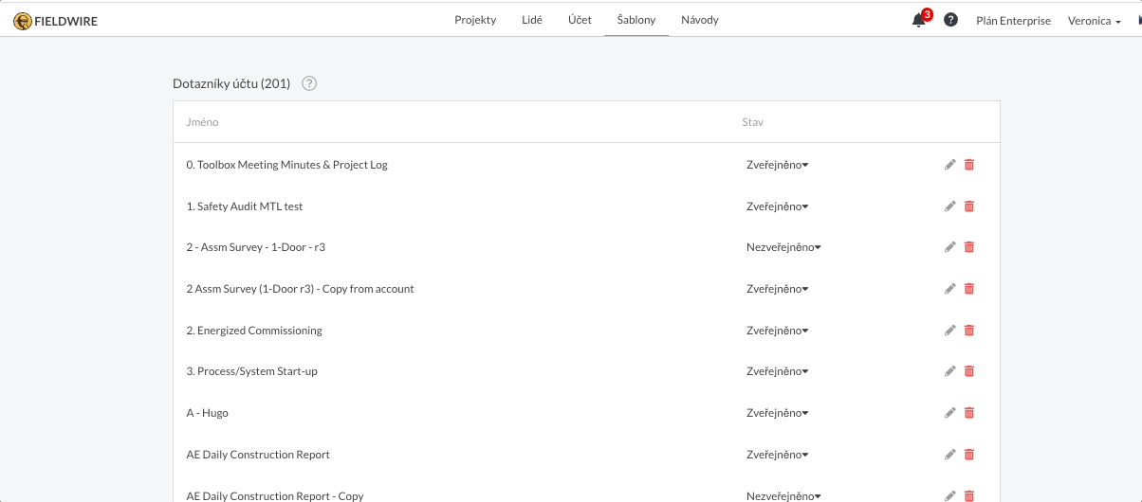Edit the Process/System Start-up form
This screenshot has width=1142, height=502.
pyautogui.click(x=950, y=371)
